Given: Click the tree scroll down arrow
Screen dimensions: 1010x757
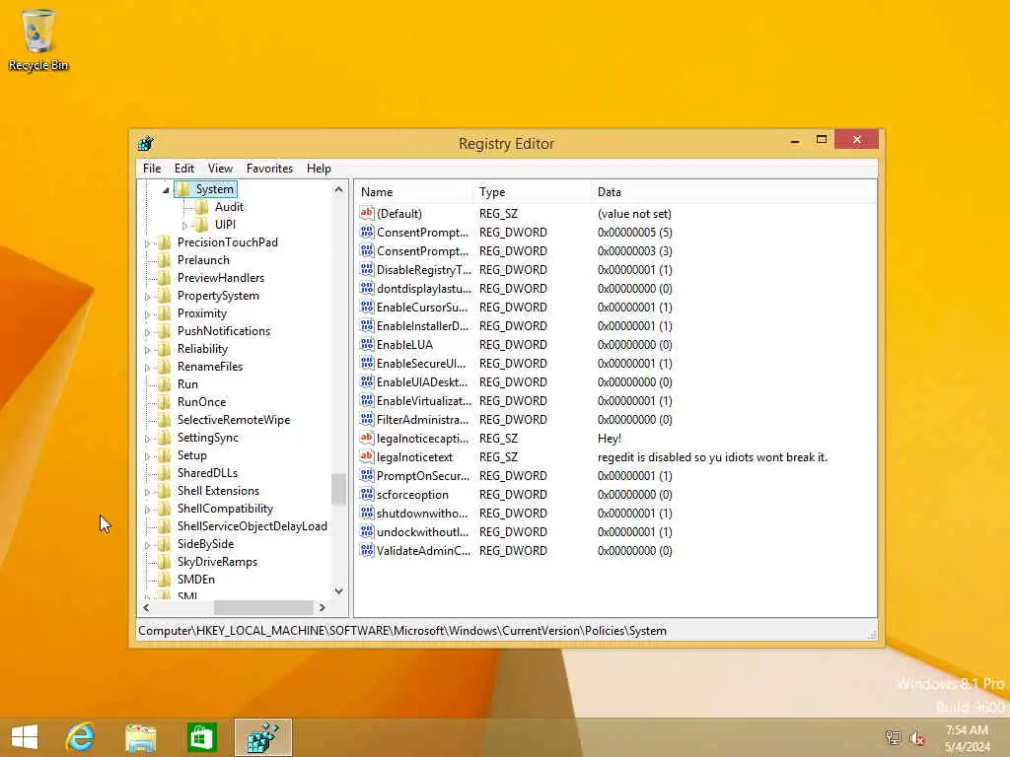Looking at the screenshot, I should (x=339, y=591).
